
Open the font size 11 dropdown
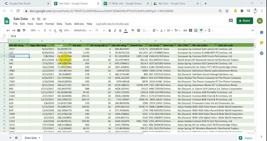[x=100, y=31]
